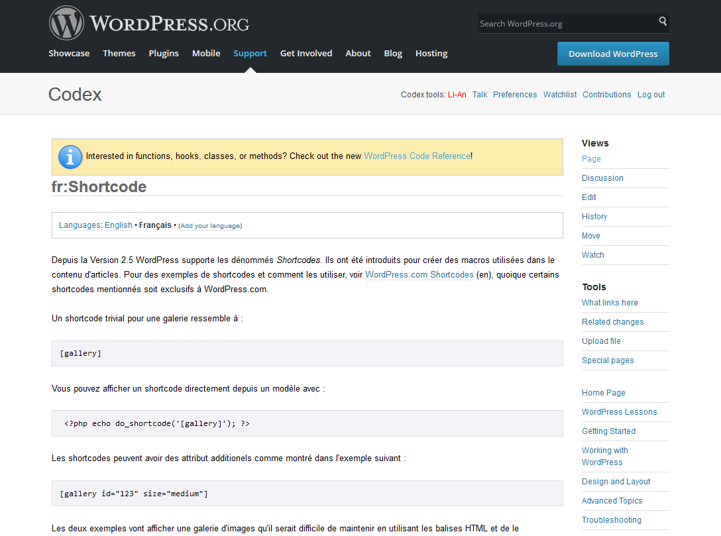Click the do_shortcode PHP code block
721x536 pixels.
tap(307, 423)
